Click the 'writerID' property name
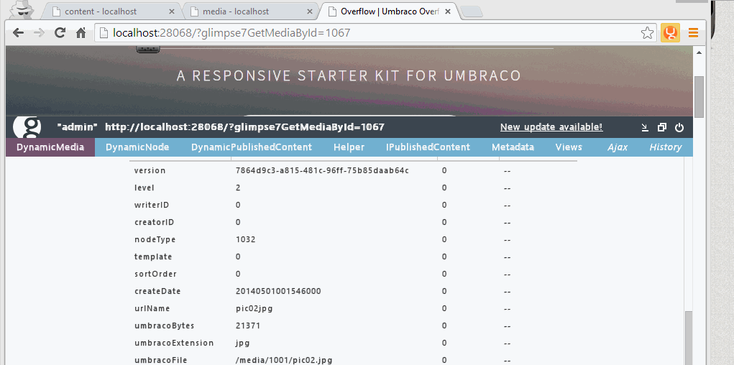This screenshot has width=734, height=365. (x=152, y=205)
